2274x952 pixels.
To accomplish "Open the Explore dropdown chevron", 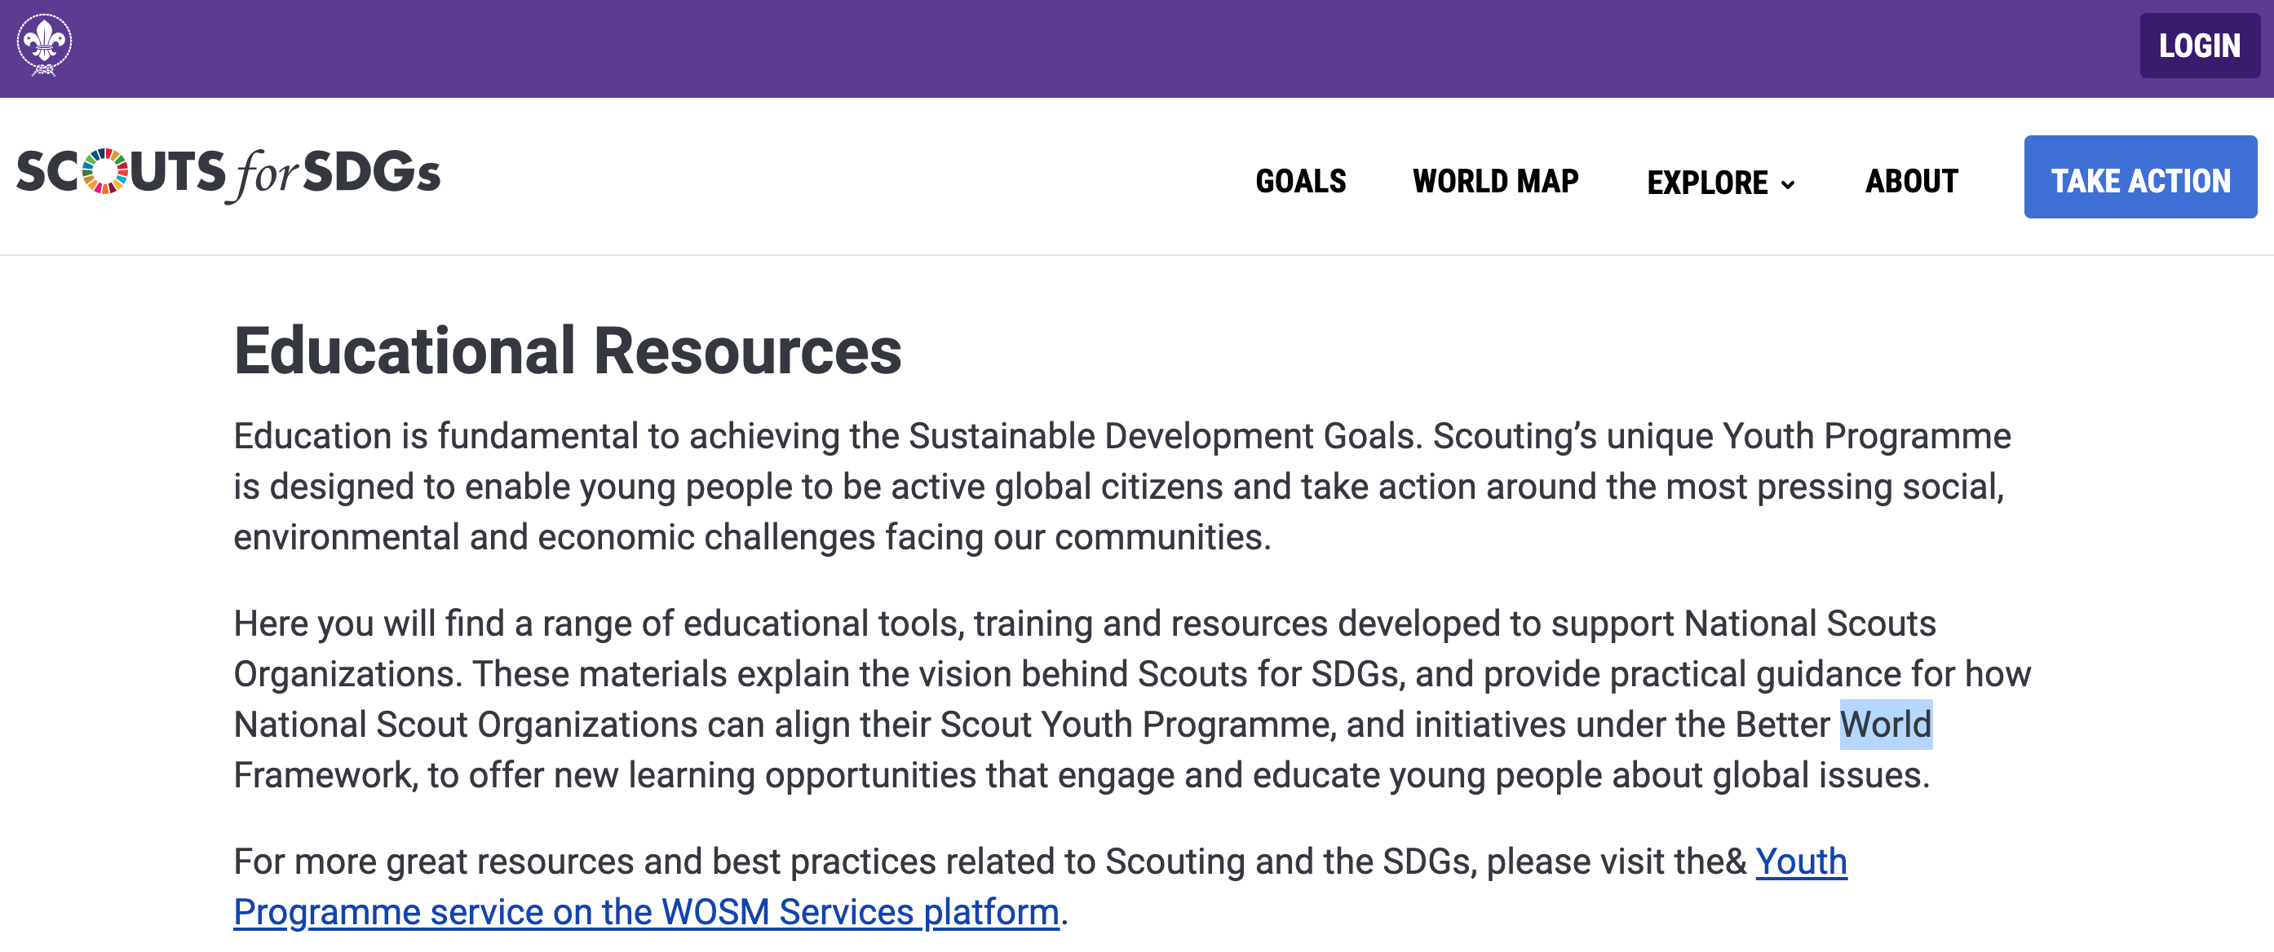I will (1790, 184).
